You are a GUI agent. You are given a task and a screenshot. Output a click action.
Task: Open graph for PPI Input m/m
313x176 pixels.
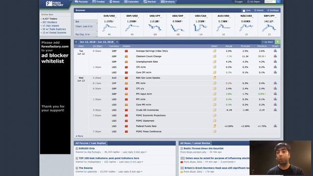pyautogui.click(x=275, y=94)
